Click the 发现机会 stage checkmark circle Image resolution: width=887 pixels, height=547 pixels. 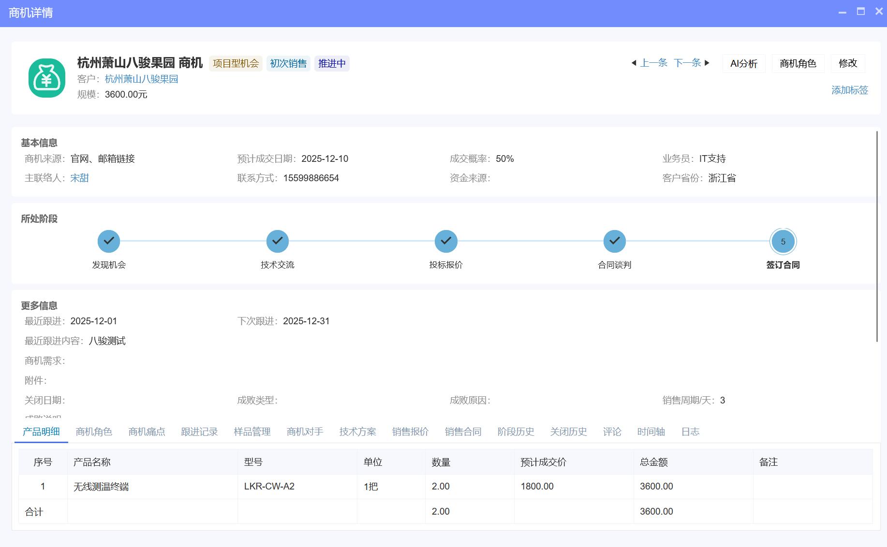tap(109, 241)
